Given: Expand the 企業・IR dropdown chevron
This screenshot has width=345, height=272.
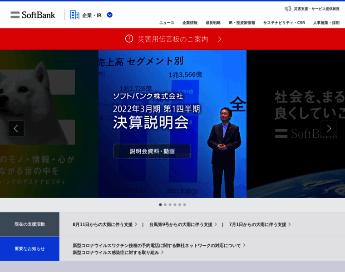Looking at the screenshot, I should [109, 15].
